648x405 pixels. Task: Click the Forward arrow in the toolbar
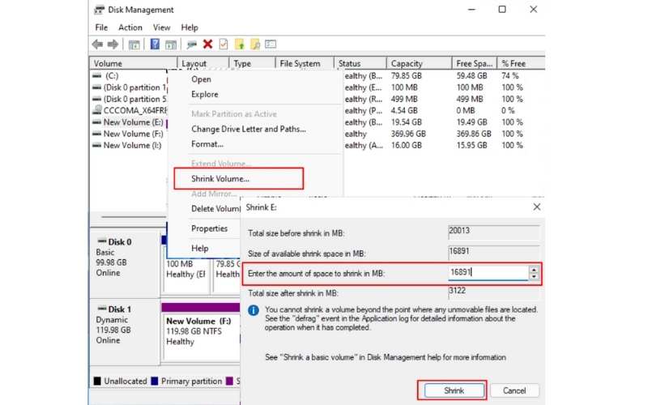pos(112,45)
